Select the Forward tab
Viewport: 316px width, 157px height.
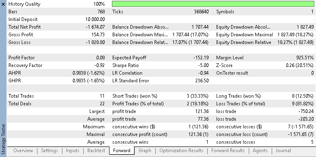tap(122, 151)
